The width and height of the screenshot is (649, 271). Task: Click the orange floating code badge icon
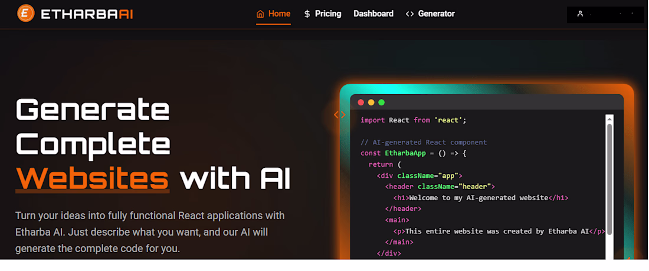(x=340, y=115)
